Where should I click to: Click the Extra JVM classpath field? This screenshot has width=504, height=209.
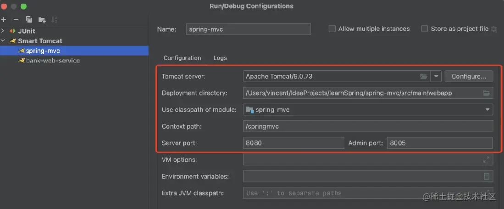368,193
